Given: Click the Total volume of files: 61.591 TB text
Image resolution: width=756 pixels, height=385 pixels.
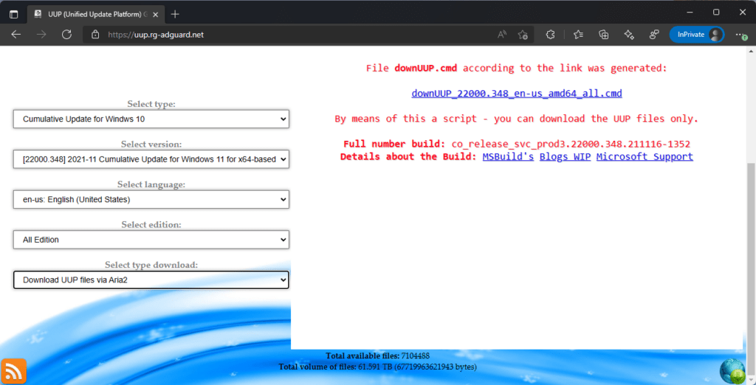Looking at the screenshot, I should tap(377, 367).
